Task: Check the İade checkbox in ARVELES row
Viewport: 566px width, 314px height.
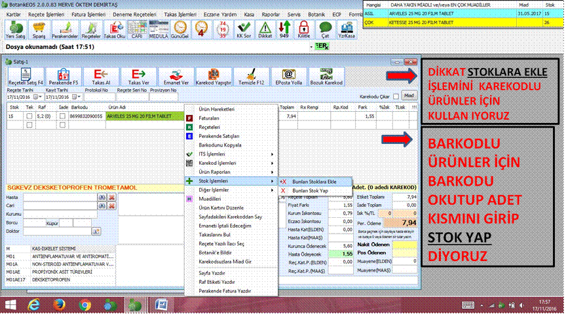Action: pos(64,116)
